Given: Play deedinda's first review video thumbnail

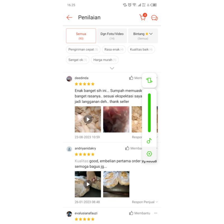Looking at the screenshot, I should click(x=88, y=119).
